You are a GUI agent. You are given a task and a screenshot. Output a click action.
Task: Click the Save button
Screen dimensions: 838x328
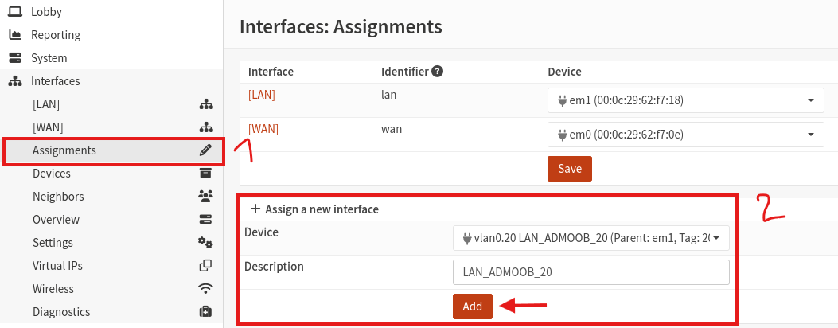pyautogui.click(x=570, y=169)
